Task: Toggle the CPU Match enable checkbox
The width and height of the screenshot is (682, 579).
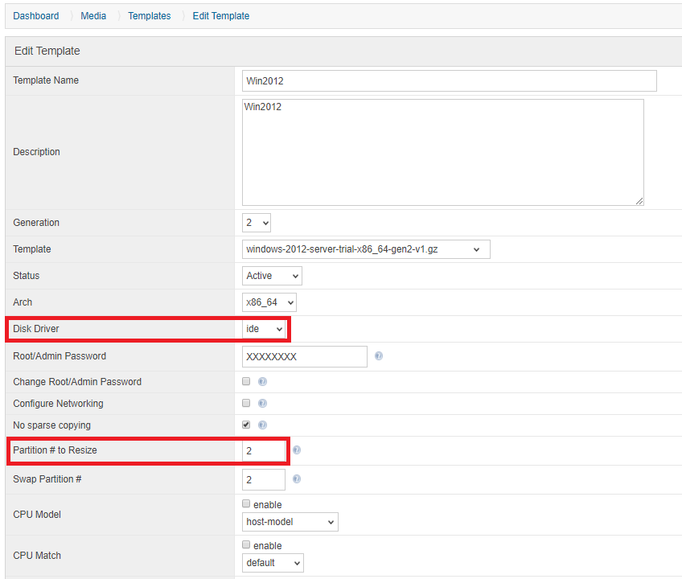Action: coord(246,545)
